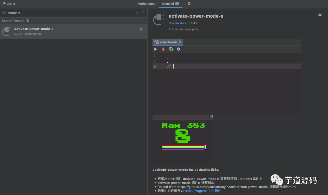Click the plug icon in the results list
The image size is (328, 195).
tap(7, 31)
